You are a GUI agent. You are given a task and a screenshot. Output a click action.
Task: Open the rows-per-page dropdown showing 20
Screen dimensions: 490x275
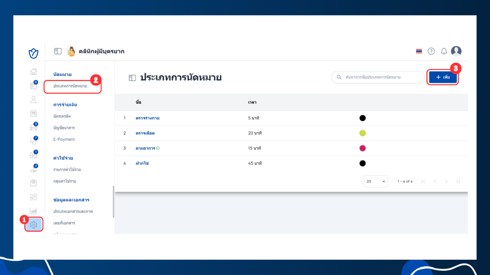[x=376, y=181]
